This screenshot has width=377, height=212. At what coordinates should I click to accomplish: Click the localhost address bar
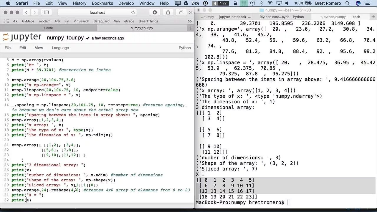click(x=97, y=12)
